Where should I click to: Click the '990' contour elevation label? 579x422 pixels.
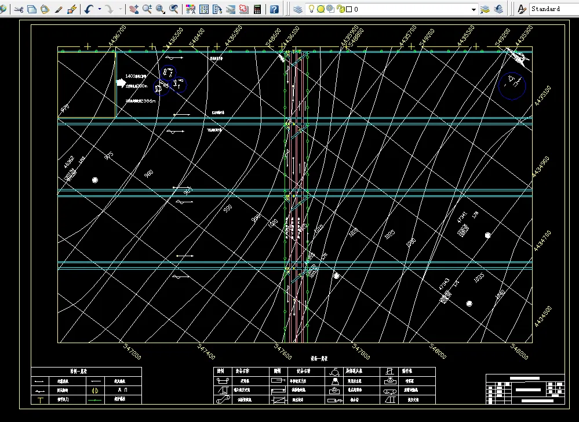tap(228, 208)
